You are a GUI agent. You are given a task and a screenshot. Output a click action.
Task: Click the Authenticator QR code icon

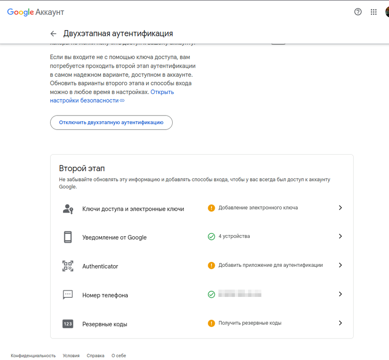coord(68,266)
